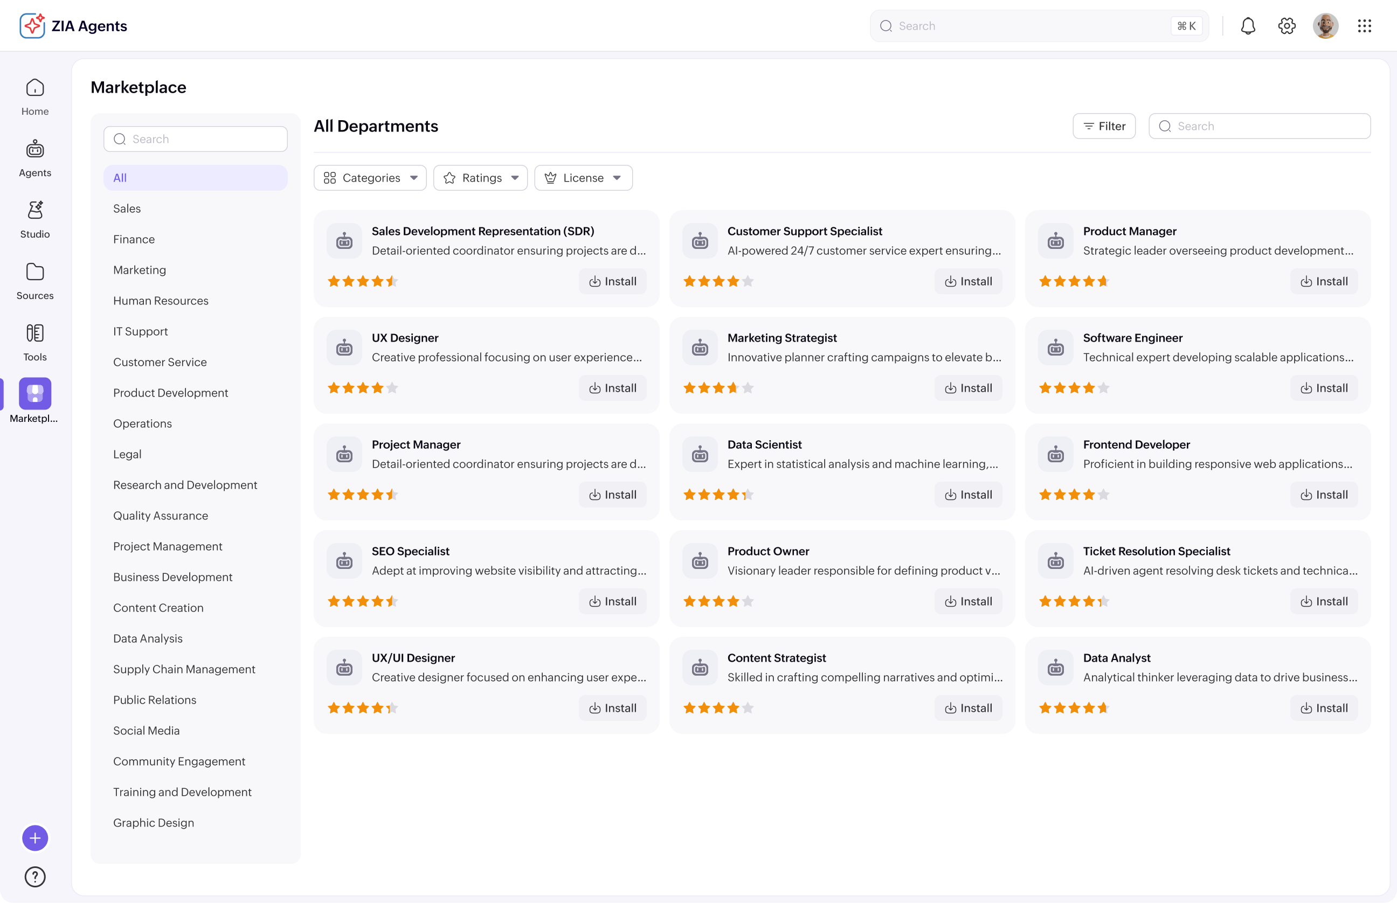Expand the License dropdown
The height and width of the screenshot is (903, 1397).
point(584,178)
